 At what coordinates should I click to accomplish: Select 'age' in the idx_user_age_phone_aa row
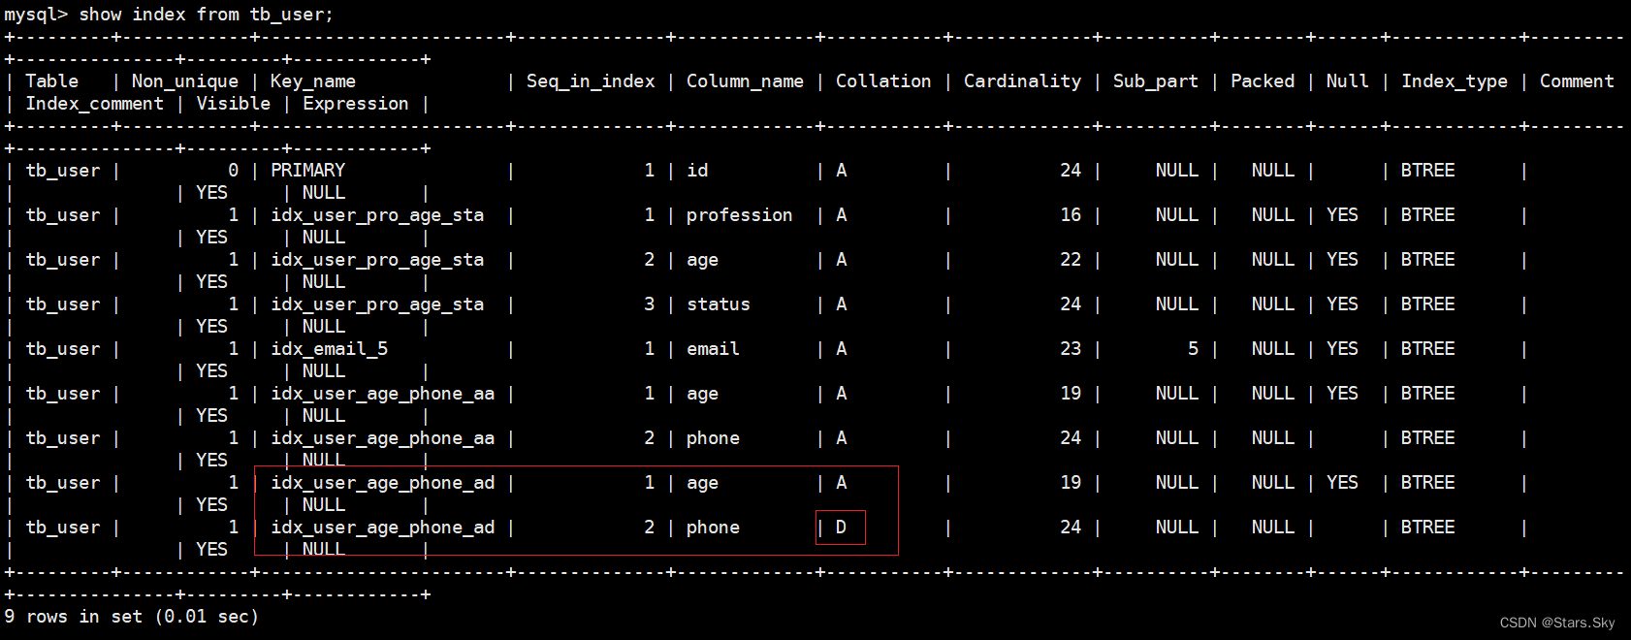[702, 394]
